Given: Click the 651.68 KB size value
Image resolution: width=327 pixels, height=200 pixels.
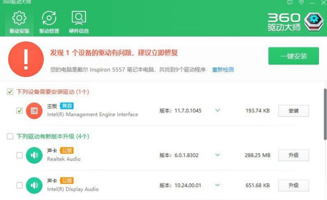Looking at the screenshot, I should [x=258, y=185].
